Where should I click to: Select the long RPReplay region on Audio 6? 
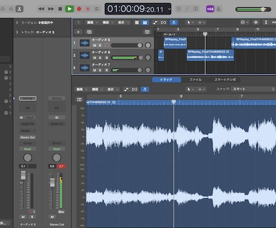(x=211, y=55)
